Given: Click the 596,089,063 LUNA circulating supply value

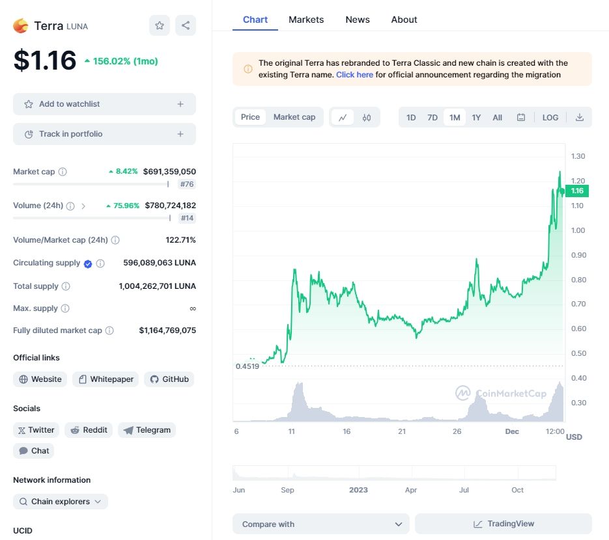Looking at the screenshot, I should pyautogui.click(x=159, y=263).
